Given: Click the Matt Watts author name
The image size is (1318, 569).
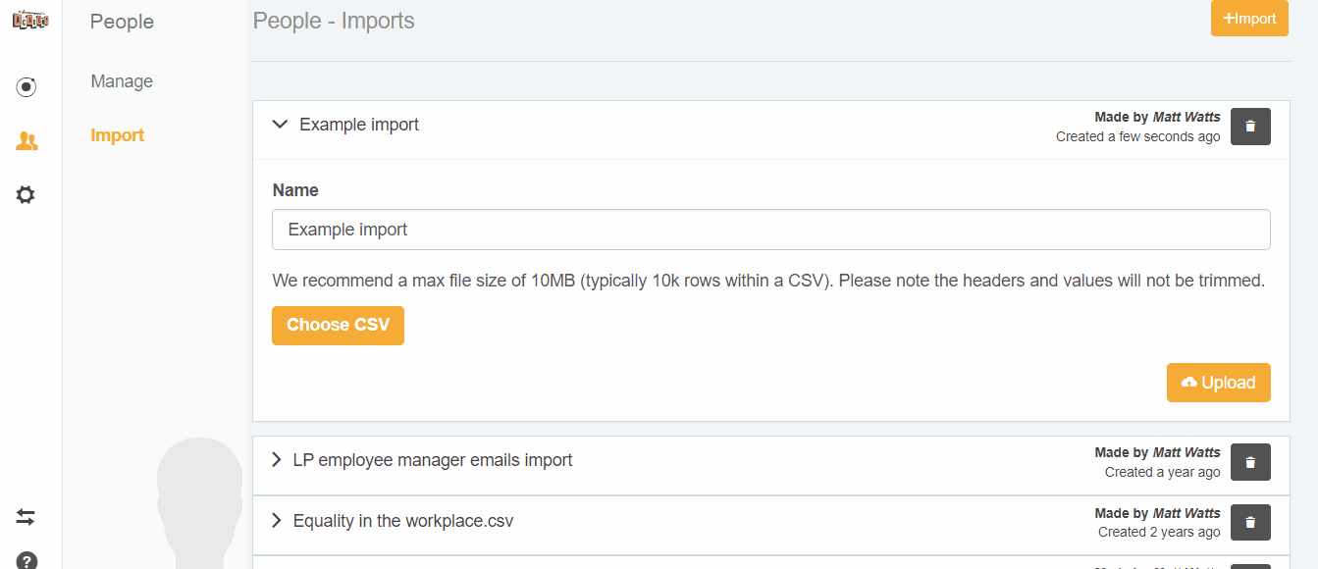Looking at the screenshot, I should (x=1186, y=116).
